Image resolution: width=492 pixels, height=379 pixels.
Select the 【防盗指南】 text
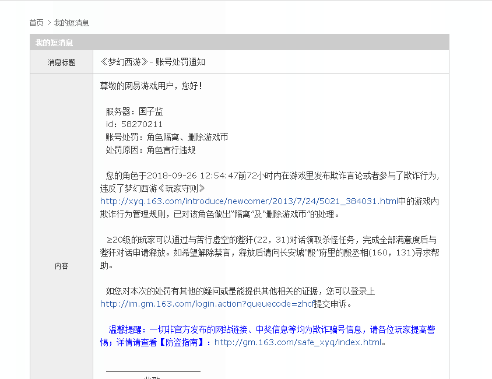pos(182,342)
